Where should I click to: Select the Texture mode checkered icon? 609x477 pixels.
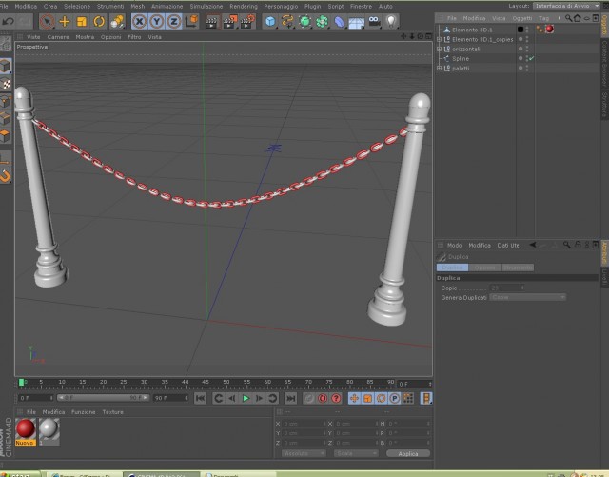click(x=5, y=84)
